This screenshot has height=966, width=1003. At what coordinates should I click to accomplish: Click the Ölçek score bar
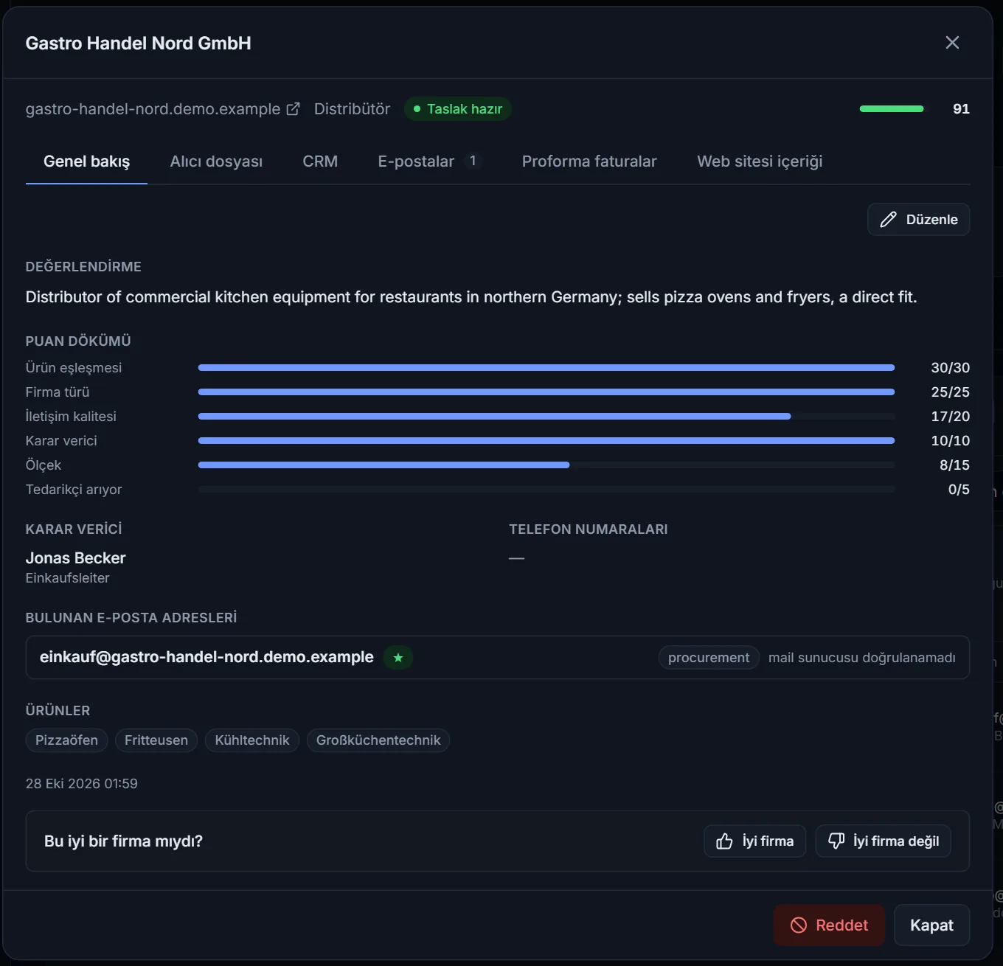(x=546, y=465)
